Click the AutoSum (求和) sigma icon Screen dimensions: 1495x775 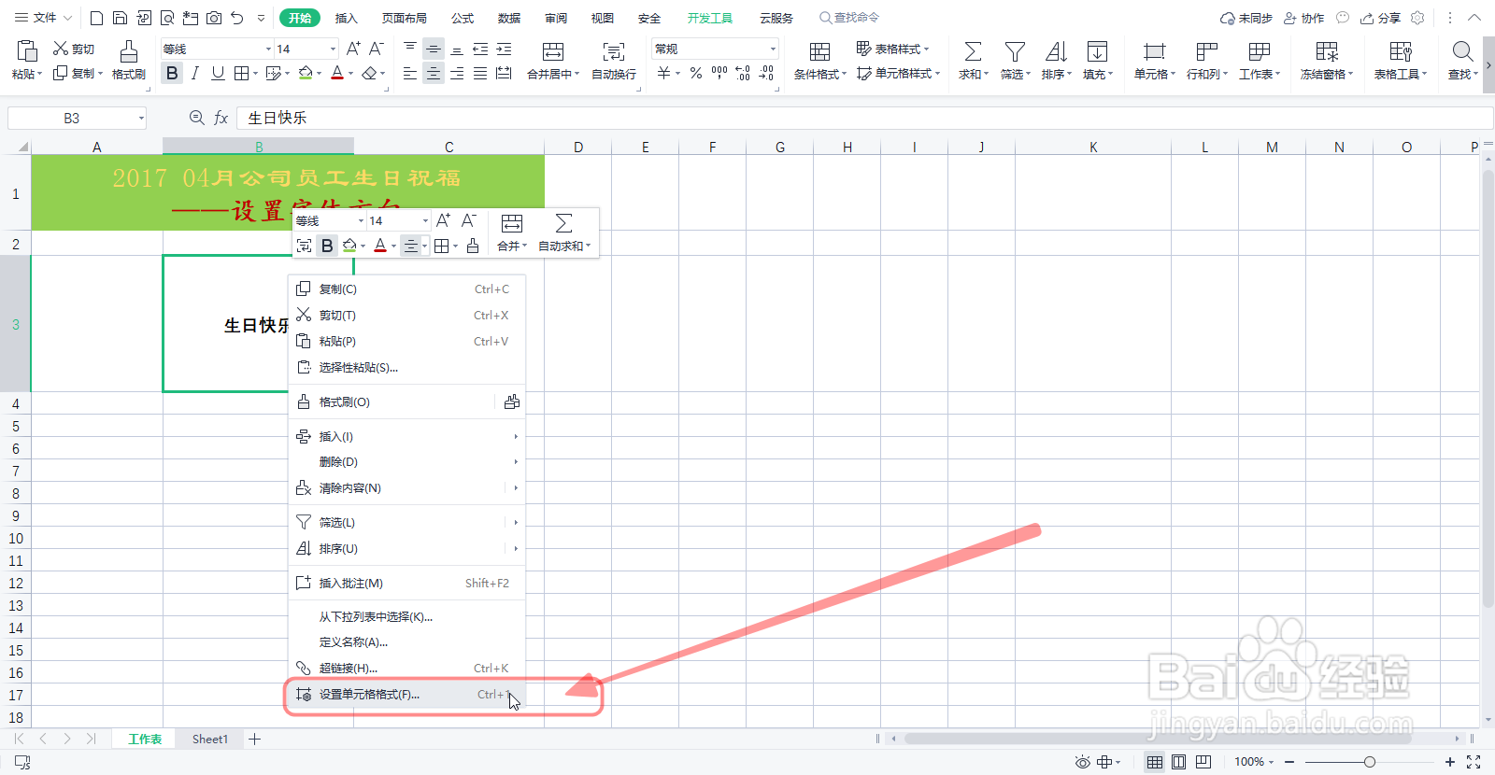[973, 51]
